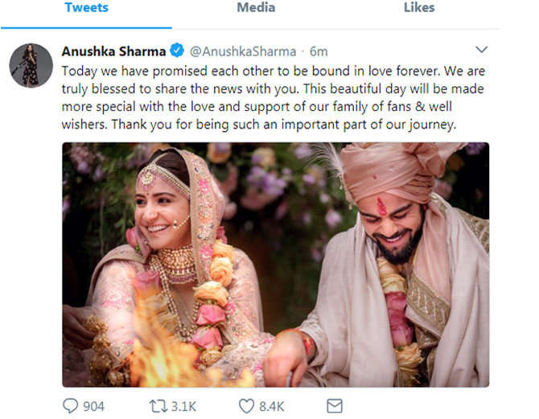Open the Media tab

point(256,8)
